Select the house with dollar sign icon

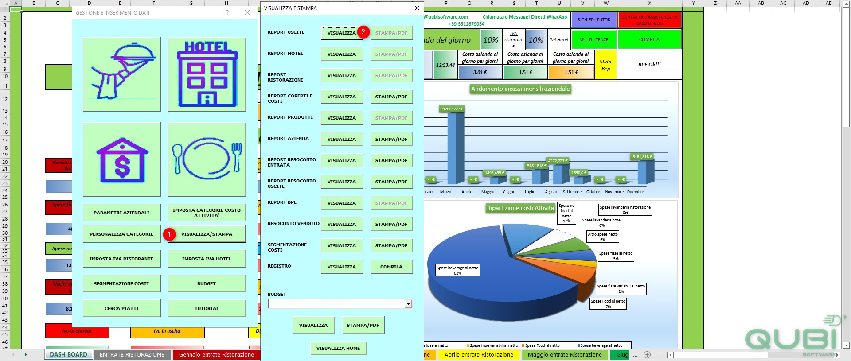tap(122, 159)
